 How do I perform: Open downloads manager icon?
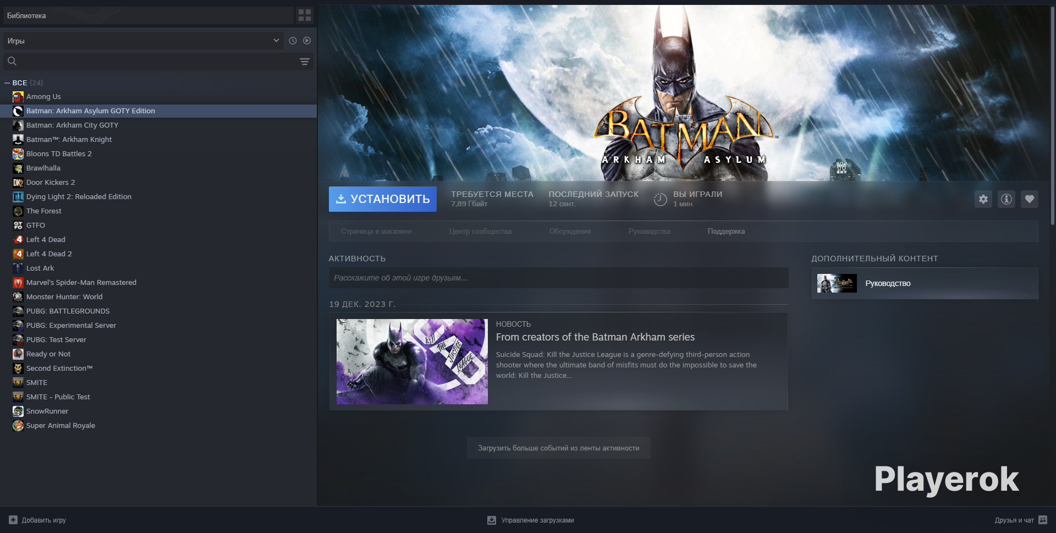click(x=492, y=520)
